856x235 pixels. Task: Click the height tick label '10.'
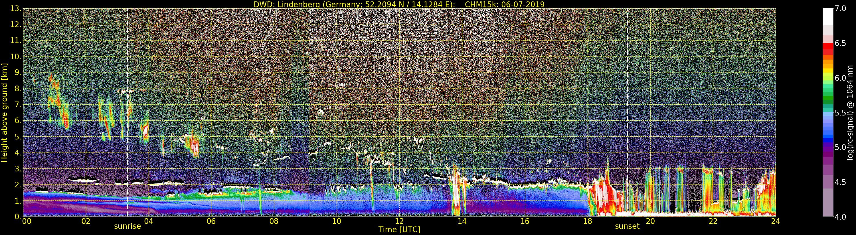tap(16, 56)
